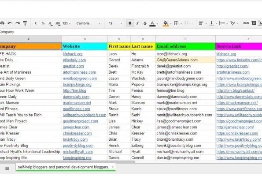Image resolution: width=262 pixels, height=176 pixels.
Task: Select cell GA@GerardAdams.com
Action: (185, 60)
